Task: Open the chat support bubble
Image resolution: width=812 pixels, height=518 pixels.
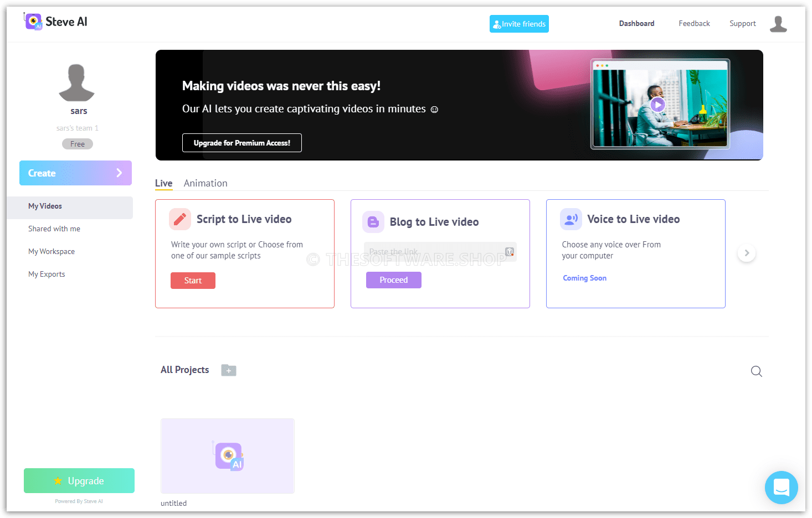Action: click(x=782, y=488)
